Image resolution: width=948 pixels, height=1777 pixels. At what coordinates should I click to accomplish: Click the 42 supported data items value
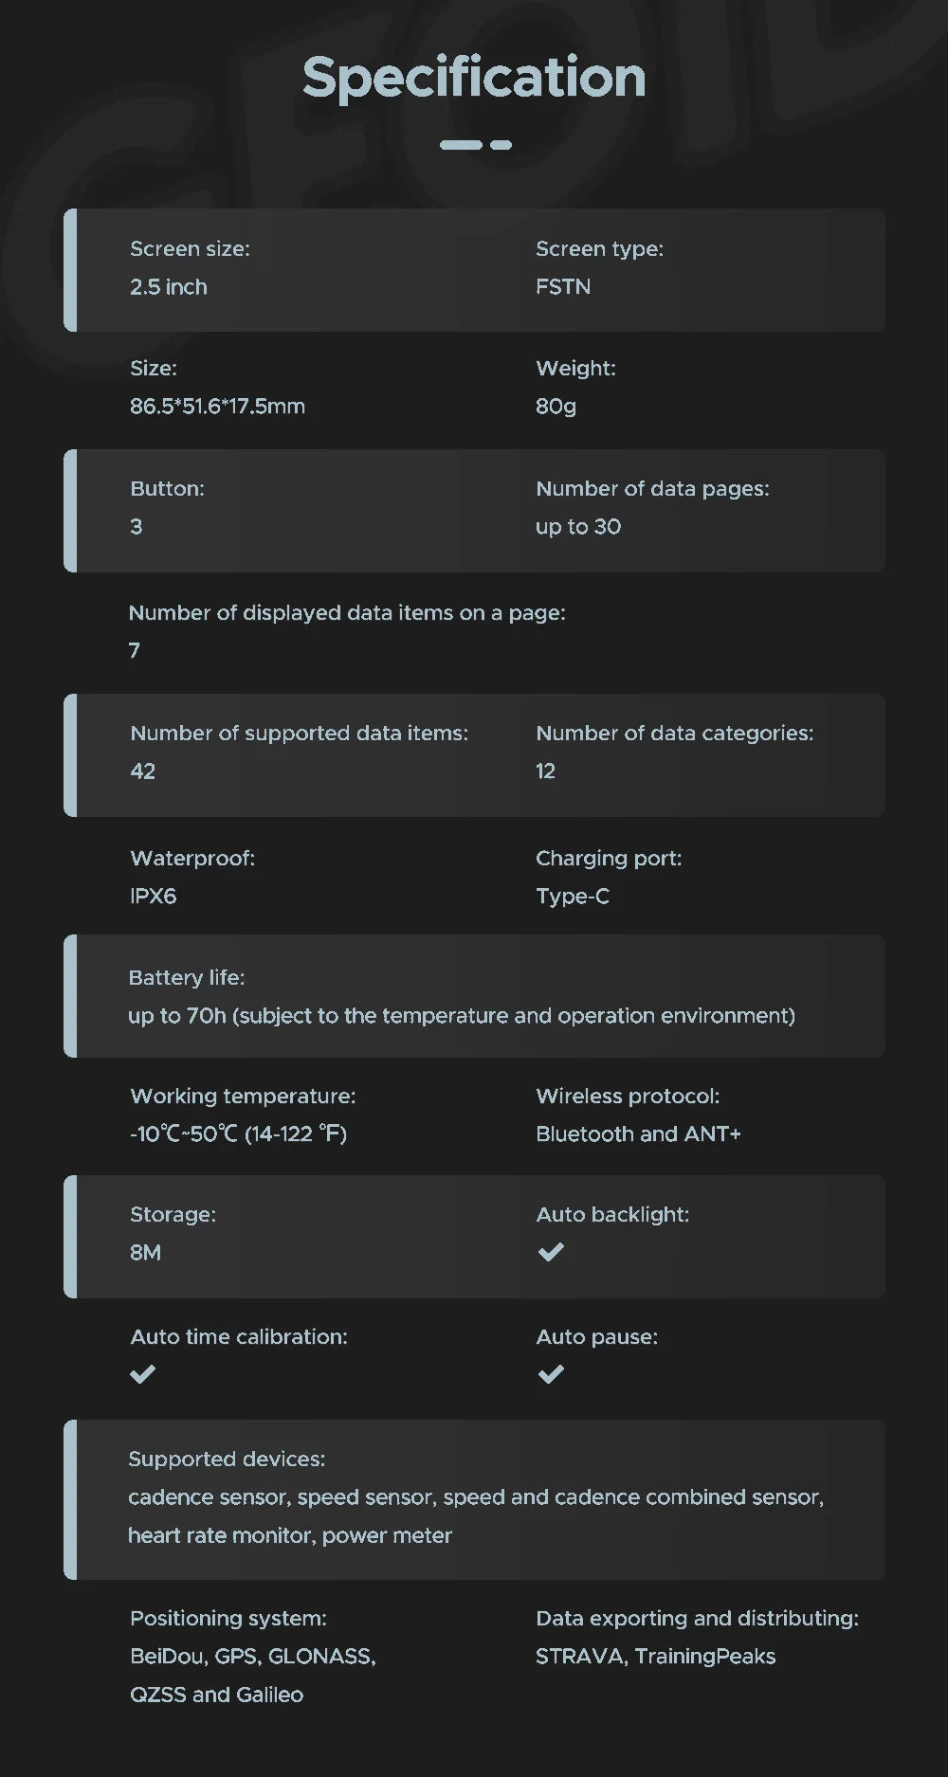[142, 771]
